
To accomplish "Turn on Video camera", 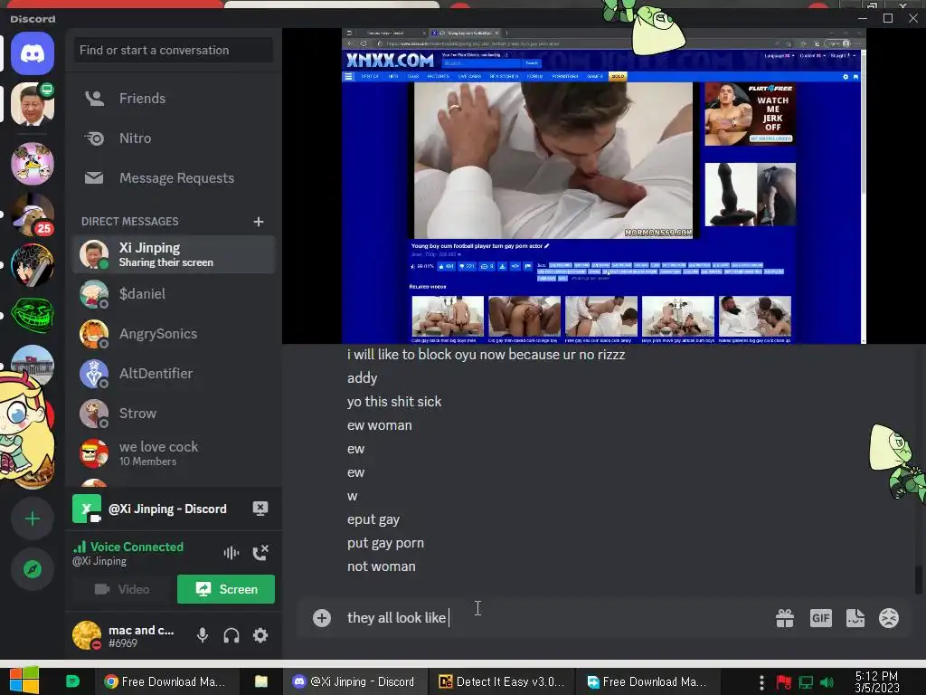I will (x=122, y=589).
